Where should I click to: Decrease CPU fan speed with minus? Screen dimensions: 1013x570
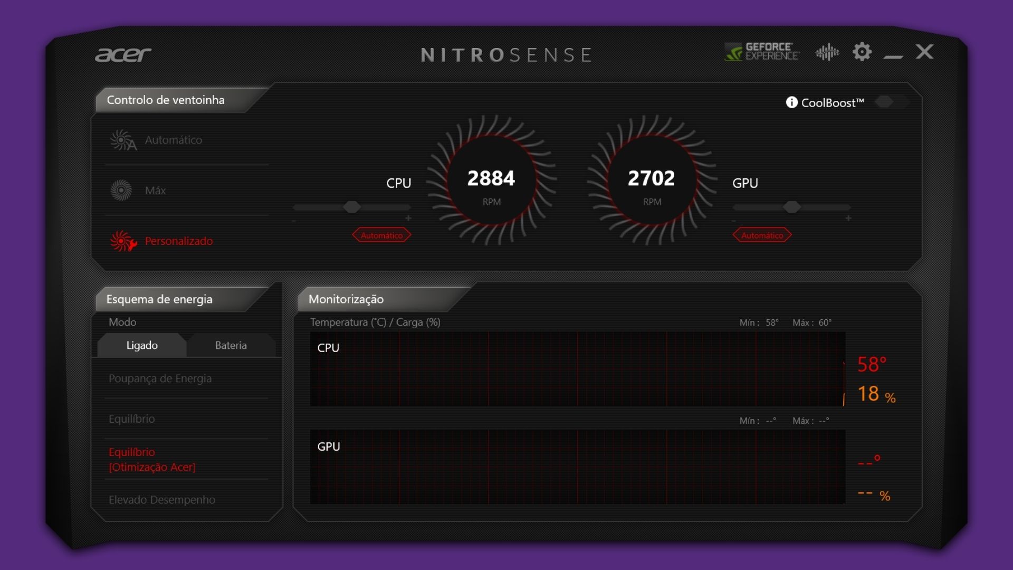[294, 220]
